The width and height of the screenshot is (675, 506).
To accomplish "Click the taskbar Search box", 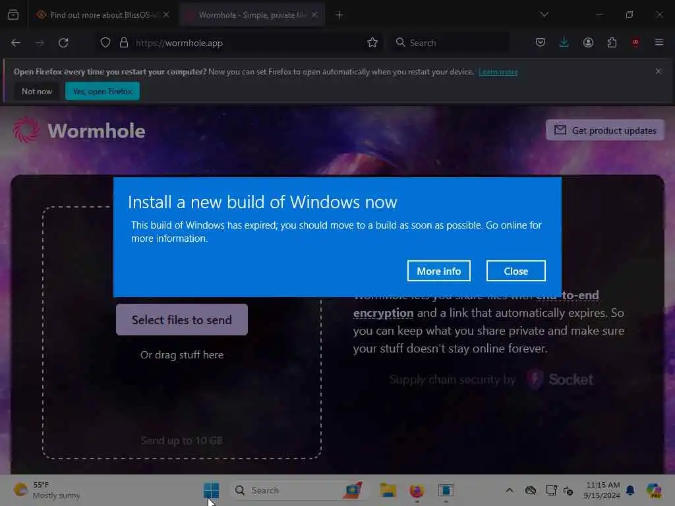I will click(299, 490).
